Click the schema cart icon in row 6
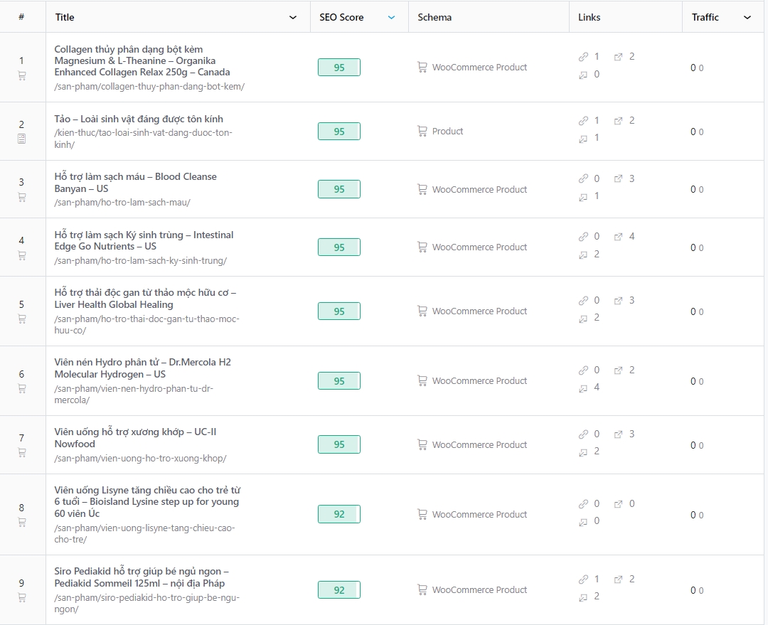Image resolution: width=768 pixels, height=625 pixels. (x=422, y=380)
